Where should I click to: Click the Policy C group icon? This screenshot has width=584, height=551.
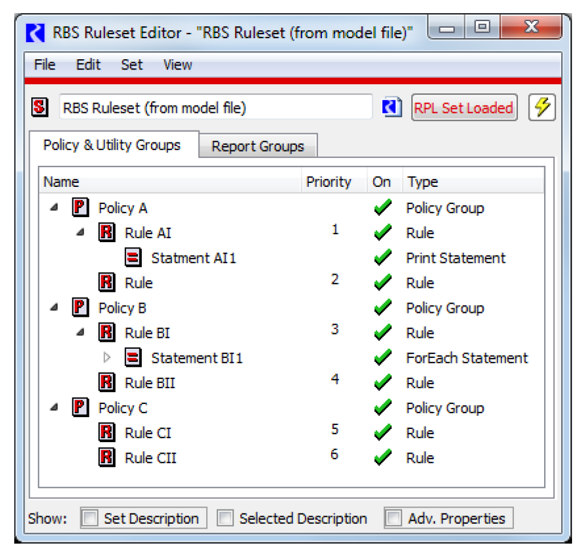coord(81,408)
